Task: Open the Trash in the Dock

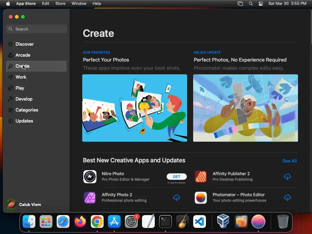Action: pyautogui.click(x=283, y=222)
